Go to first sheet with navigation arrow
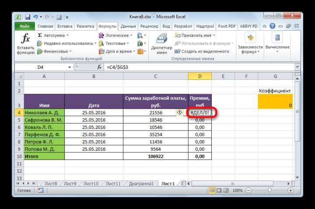 [18, 184]
